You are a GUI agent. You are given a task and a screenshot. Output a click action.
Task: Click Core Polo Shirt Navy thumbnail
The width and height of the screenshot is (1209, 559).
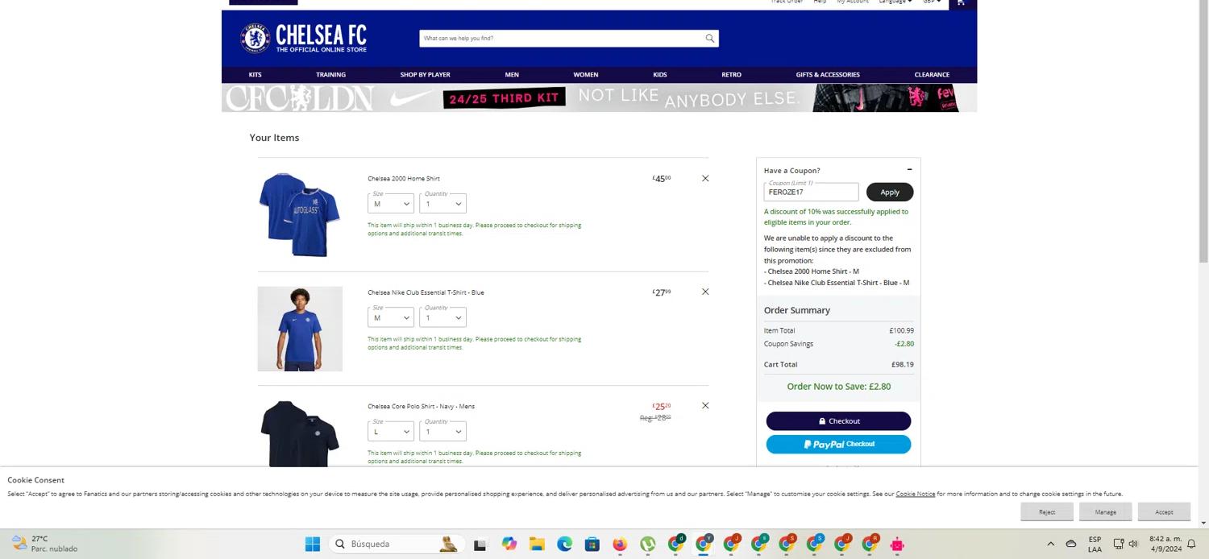pos(300,433)
